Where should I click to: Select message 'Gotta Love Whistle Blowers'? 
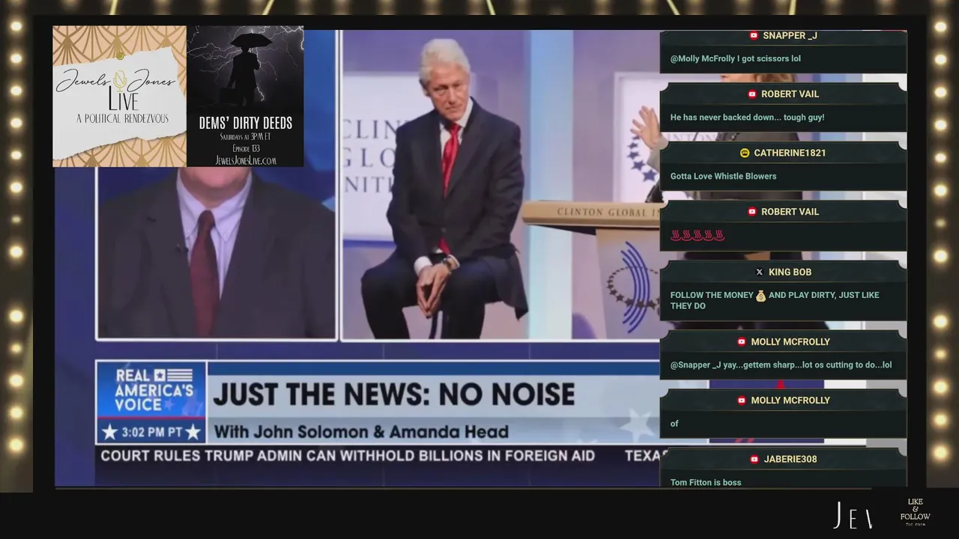tap(723, 177)
